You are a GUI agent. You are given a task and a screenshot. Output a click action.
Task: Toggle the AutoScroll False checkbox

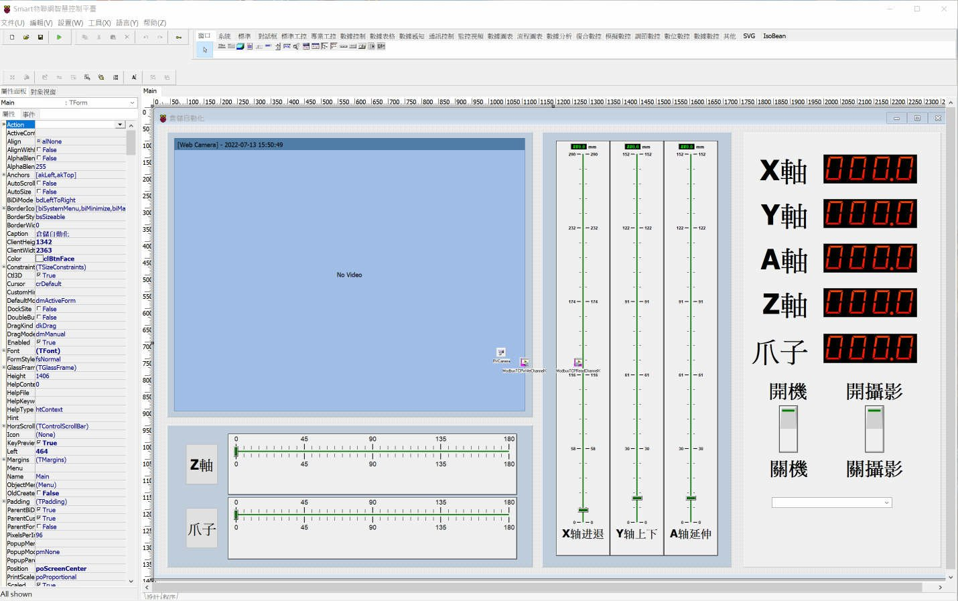click(39, 184)
